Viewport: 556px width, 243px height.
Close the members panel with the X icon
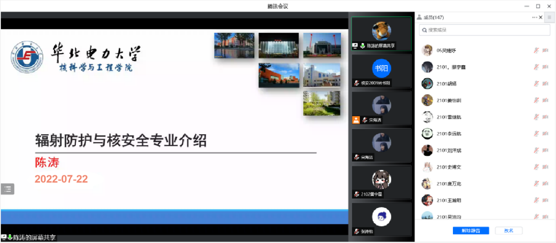point(541,18)
